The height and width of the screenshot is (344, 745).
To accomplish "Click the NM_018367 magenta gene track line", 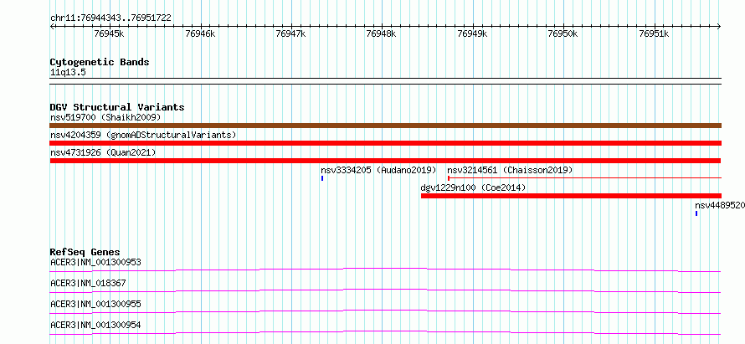I will [x=385, y=290].
